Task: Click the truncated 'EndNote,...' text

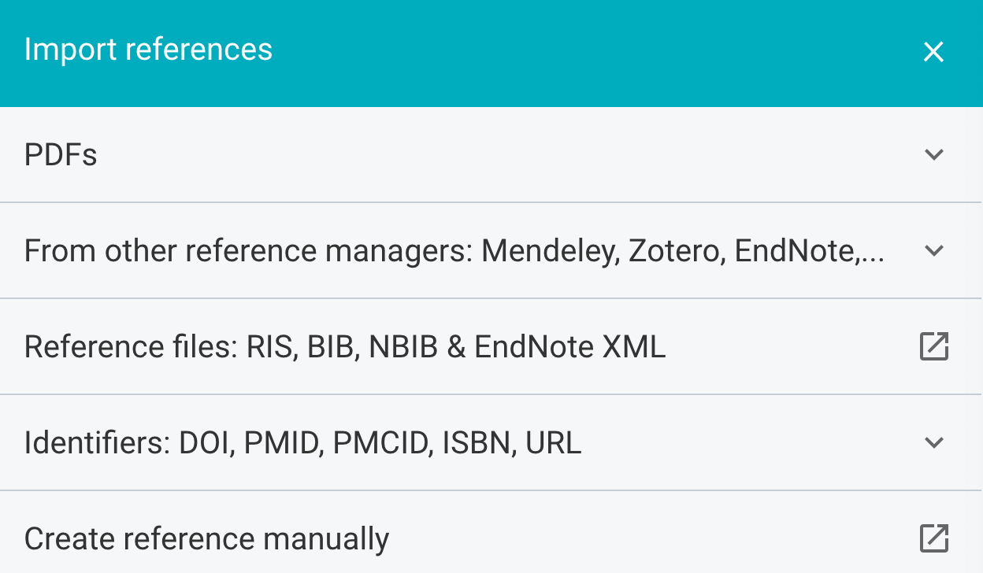Action: pos(809,251)
